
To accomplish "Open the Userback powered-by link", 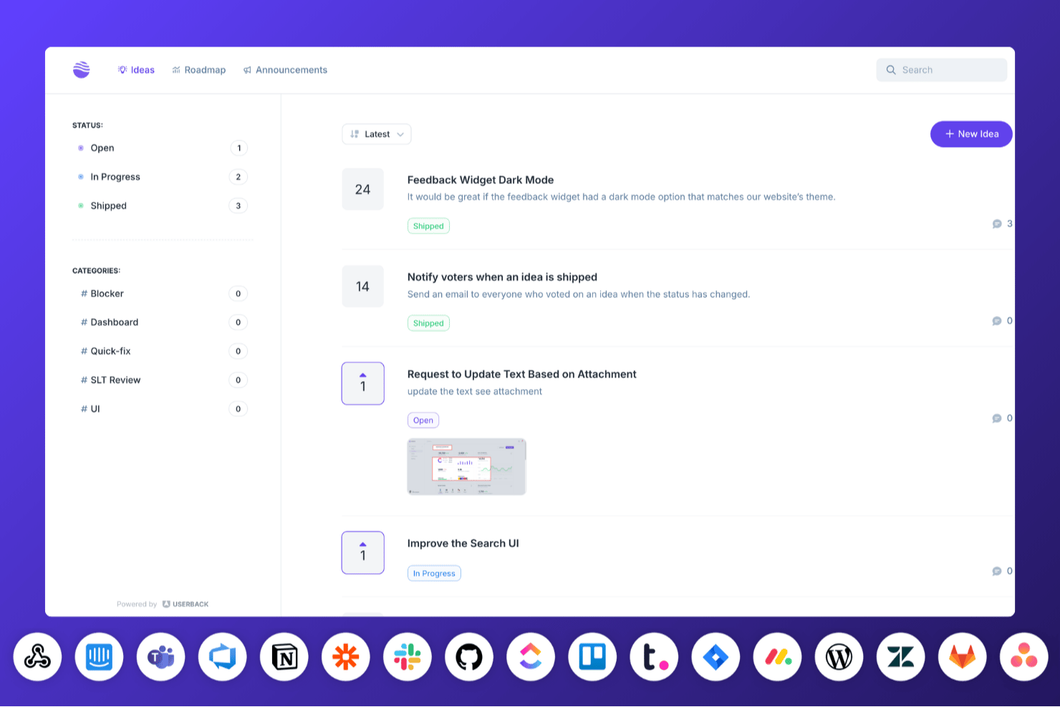I will (x=185, y=604).
